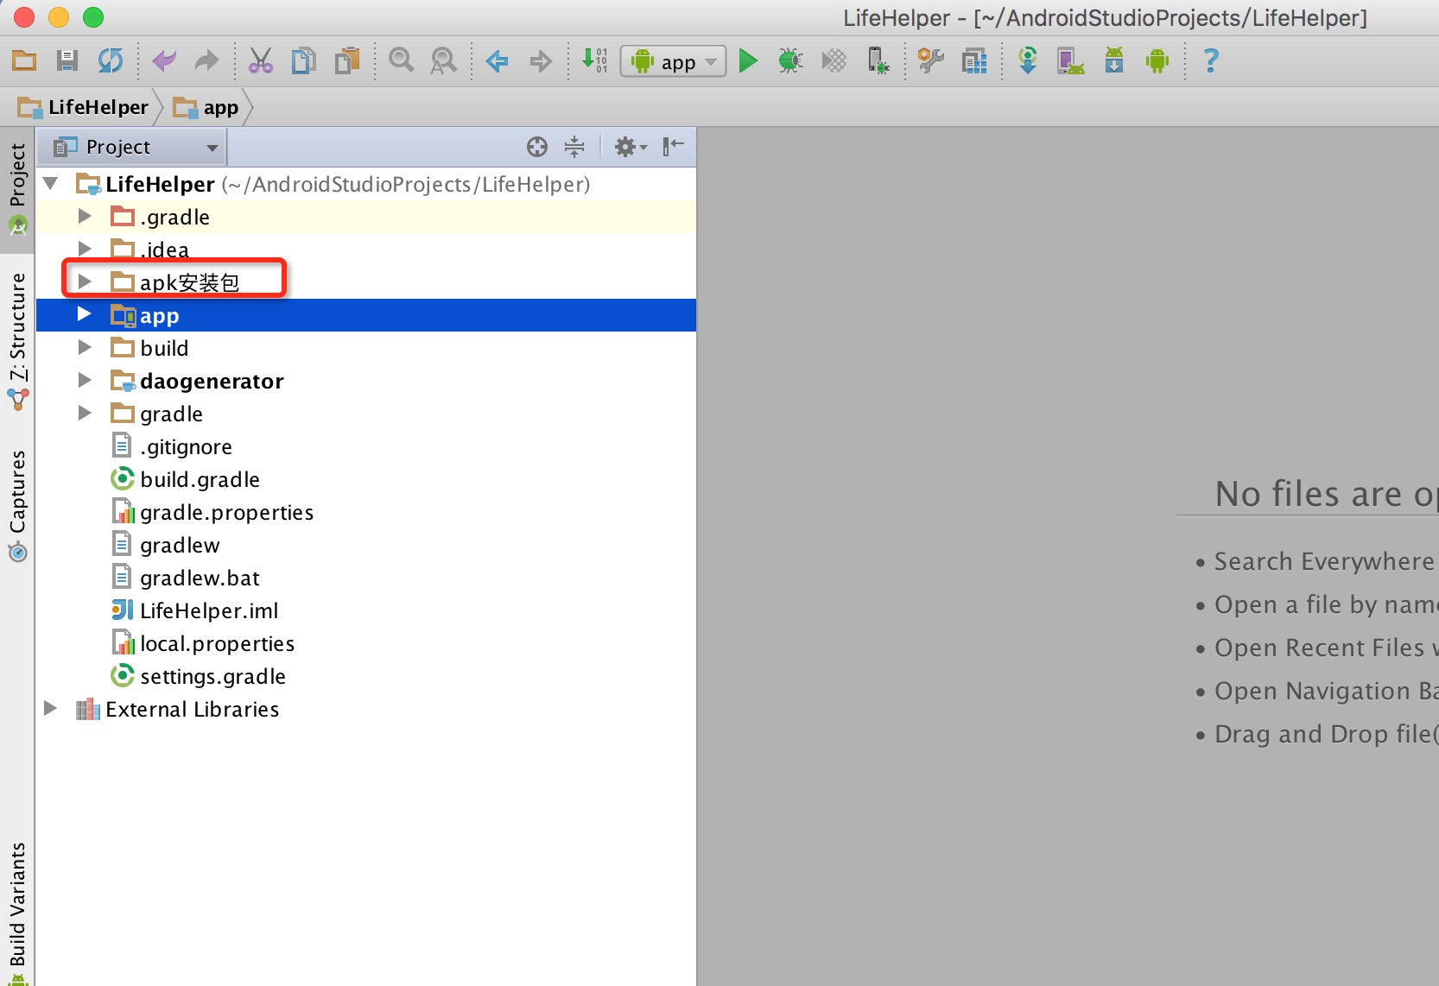Select the settings.gradle file

(366, 676)
